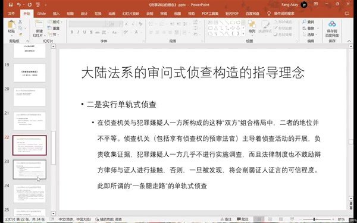Image resolution: width=357 pixels, height=223 pixels.
Task: Click the Fang Akay account avatar
Action: pos(303,5)
